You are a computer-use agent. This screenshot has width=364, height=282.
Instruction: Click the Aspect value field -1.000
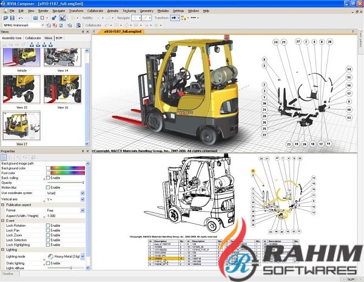(x=66, y=216)
